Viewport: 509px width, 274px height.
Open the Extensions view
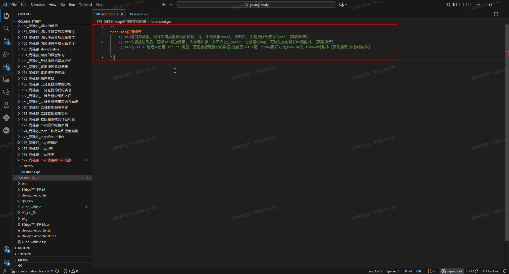6,67
